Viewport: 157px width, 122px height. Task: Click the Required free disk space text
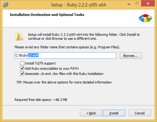pos(41,100)
